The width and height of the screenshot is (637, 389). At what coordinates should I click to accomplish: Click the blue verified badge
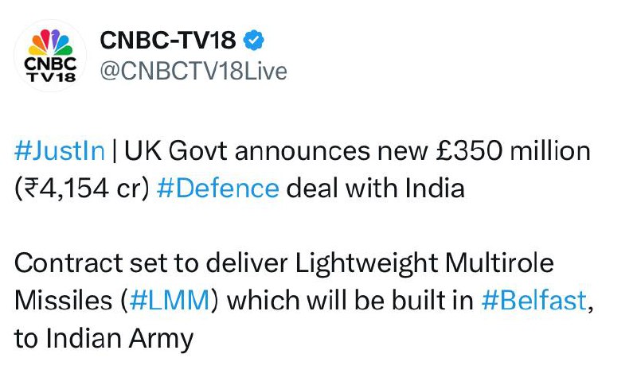(254, 41)
